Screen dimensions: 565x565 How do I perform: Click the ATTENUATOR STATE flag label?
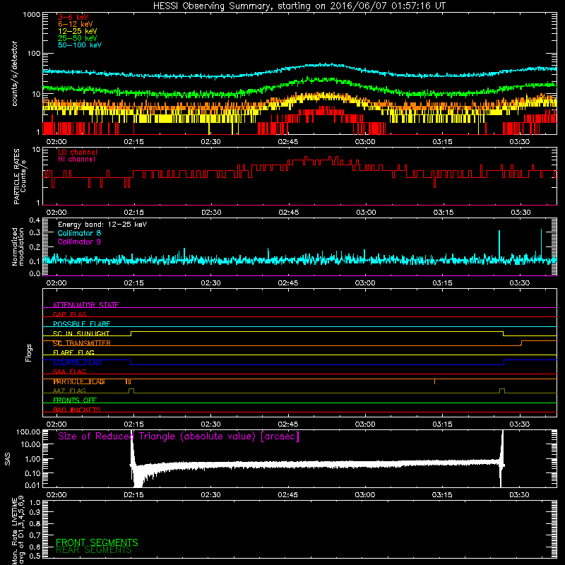click(x=85, y=305)
